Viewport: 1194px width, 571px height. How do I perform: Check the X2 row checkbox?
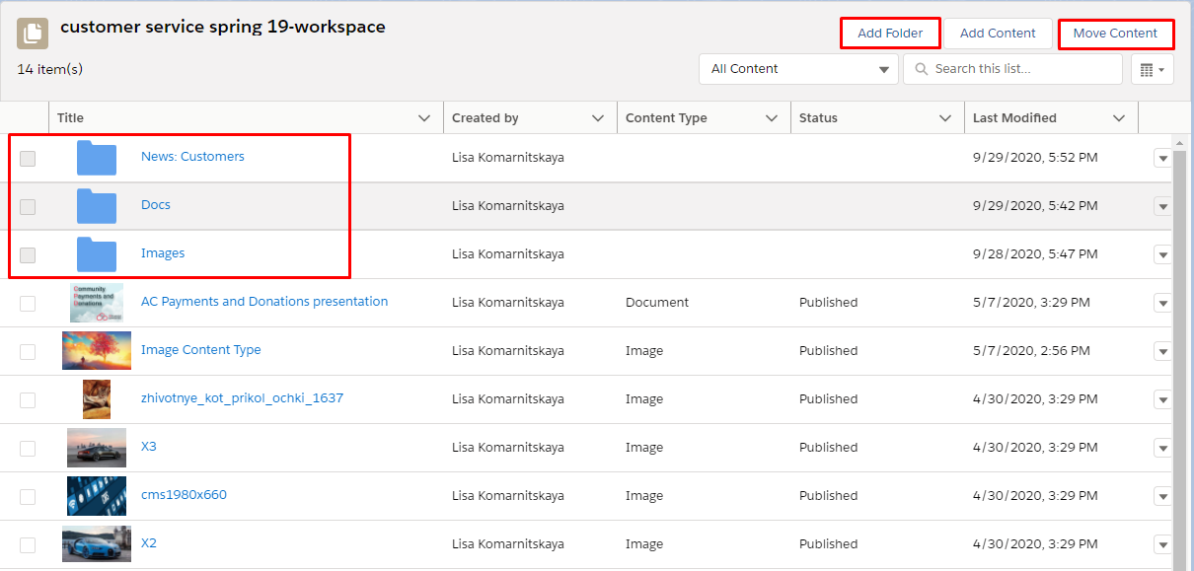28,543
